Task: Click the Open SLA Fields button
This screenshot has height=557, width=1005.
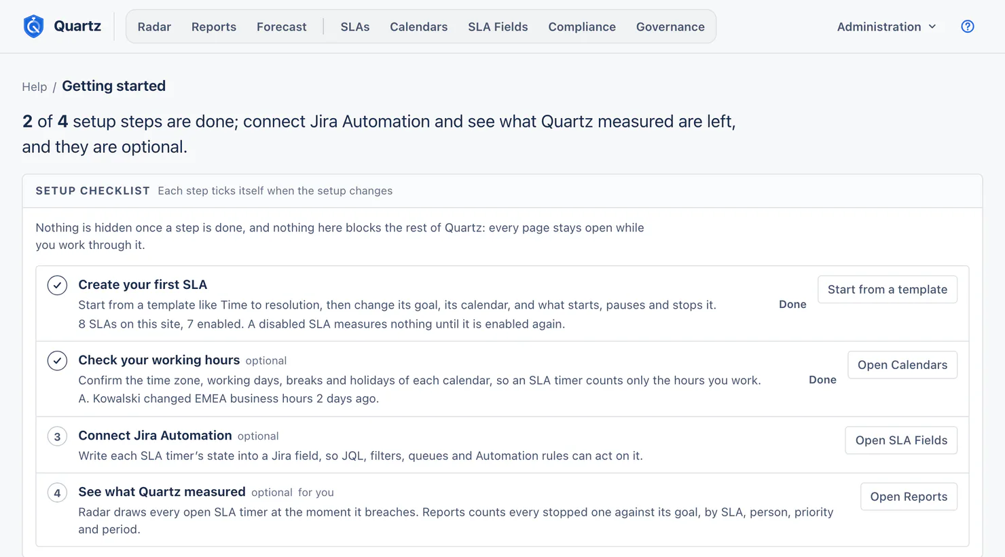Action: click(x=901, y=440)
